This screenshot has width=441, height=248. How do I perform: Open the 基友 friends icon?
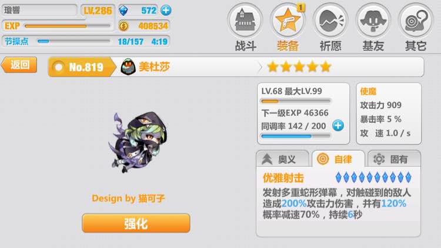(373, 20)
